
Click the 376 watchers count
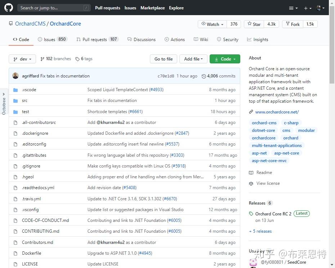point(234,24)
